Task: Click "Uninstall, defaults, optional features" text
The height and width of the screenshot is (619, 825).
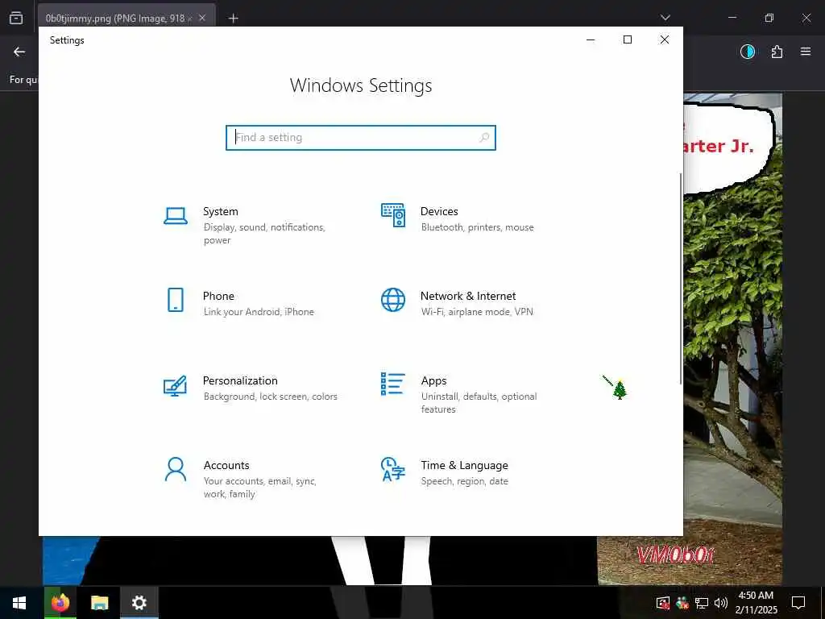Action: tap(479, 403)
